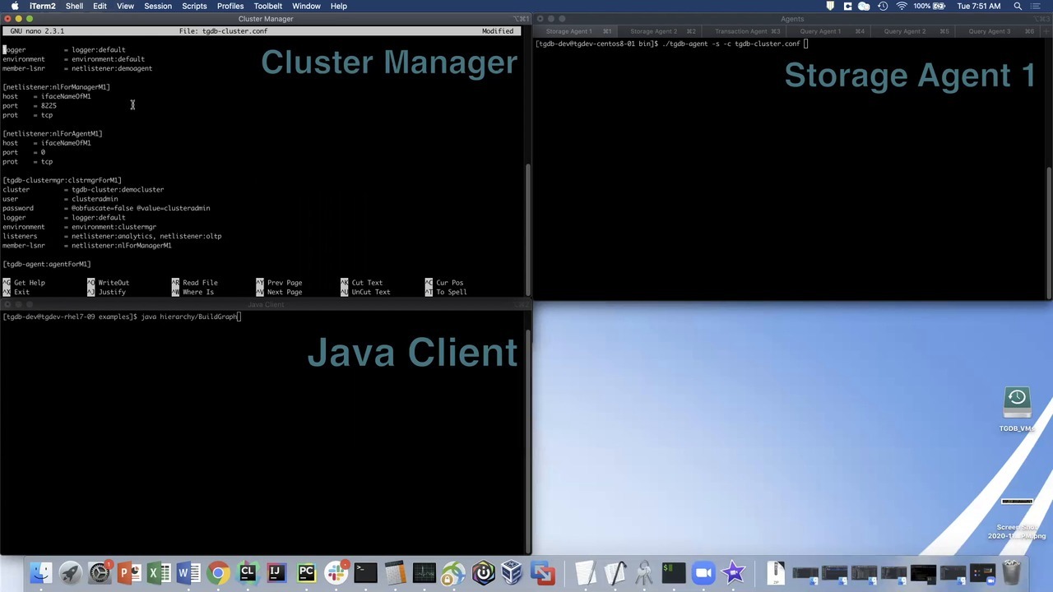Open the Window menu
The image size is (1053, 592).
tap(306, 6)
